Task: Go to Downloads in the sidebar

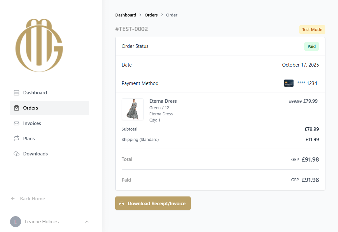Action: click(35, 154)
